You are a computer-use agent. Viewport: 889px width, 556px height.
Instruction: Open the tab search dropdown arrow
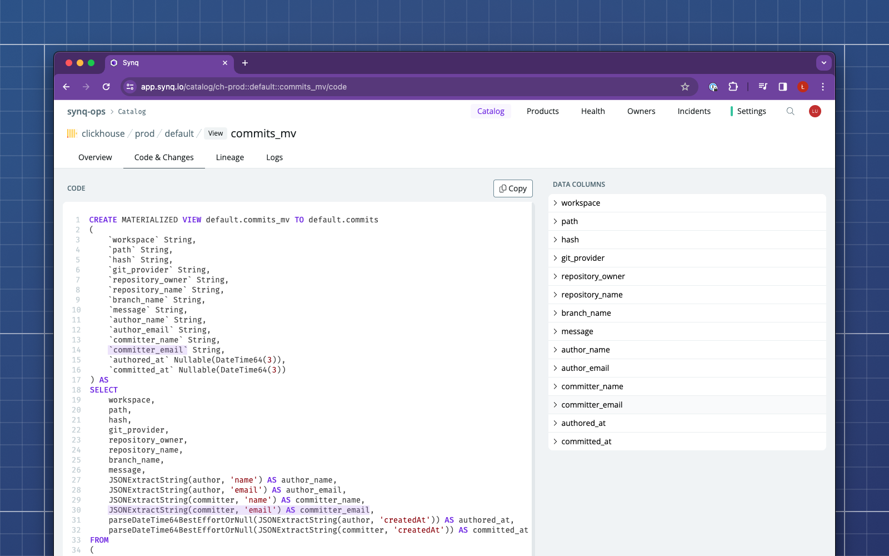pyautogui.click(x=823, y=63)
